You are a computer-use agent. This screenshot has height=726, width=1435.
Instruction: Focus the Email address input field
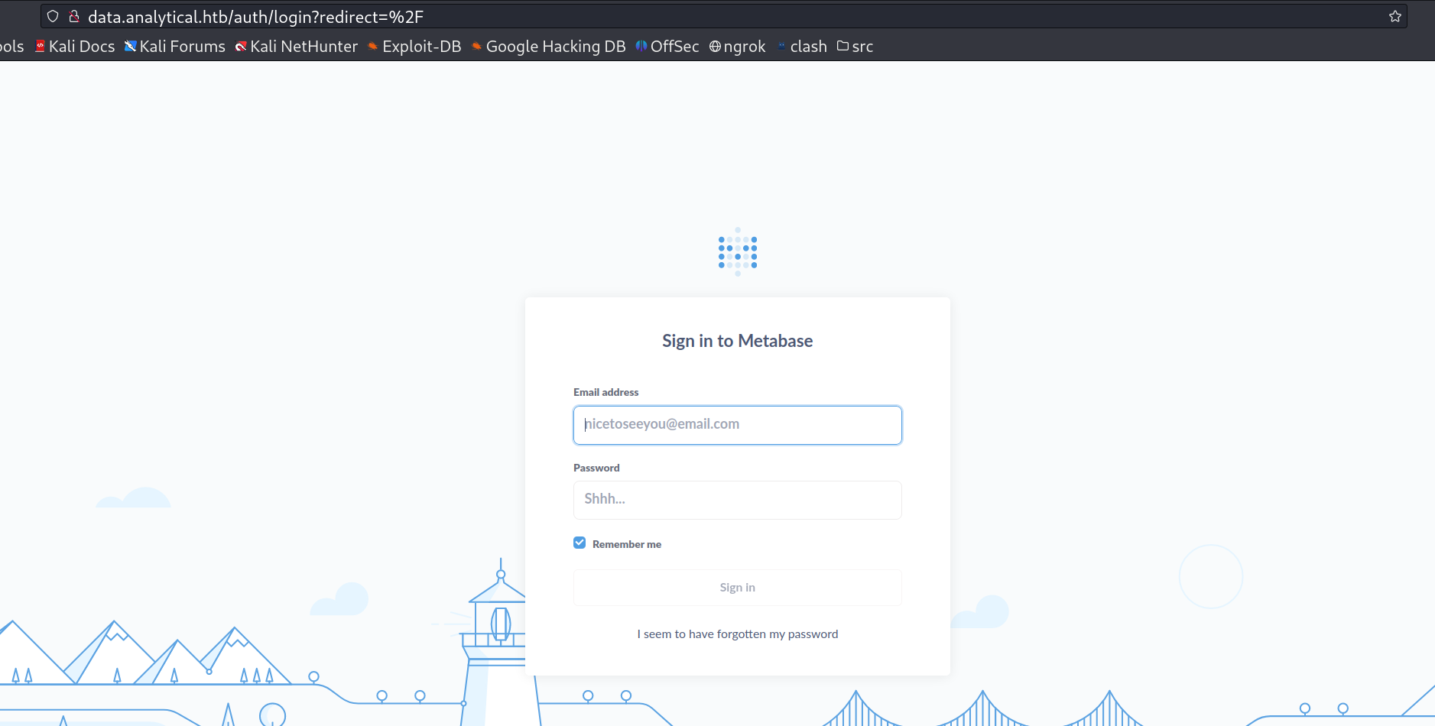737,425
